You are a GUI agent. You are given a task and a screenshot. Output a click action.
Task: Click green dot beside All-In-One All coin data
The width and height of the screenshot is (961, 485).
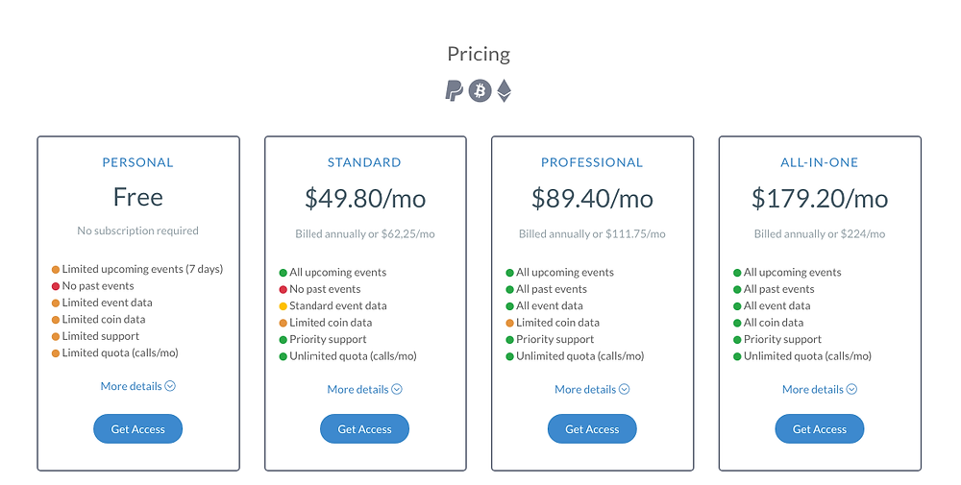point(737,323)
